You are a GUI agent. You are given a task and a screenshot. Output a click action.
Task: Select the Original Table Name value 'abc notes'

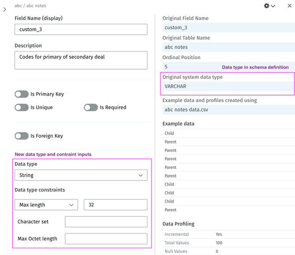(229, 47)
